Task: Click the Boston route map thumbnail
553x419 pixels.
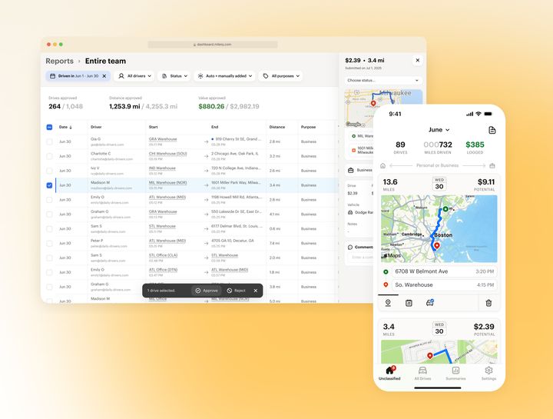Action: pos(439,228)
